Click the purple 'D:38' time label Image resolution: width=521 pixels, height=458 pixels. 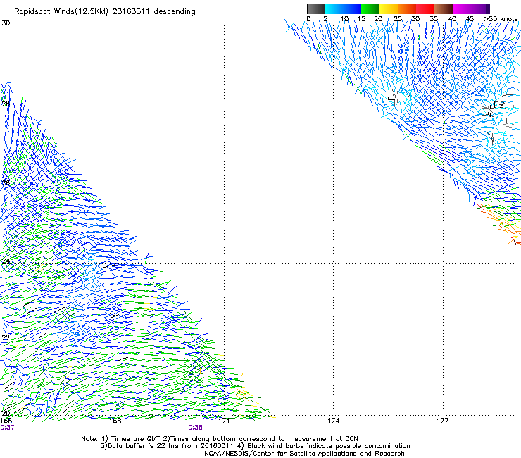coord(196,428)
